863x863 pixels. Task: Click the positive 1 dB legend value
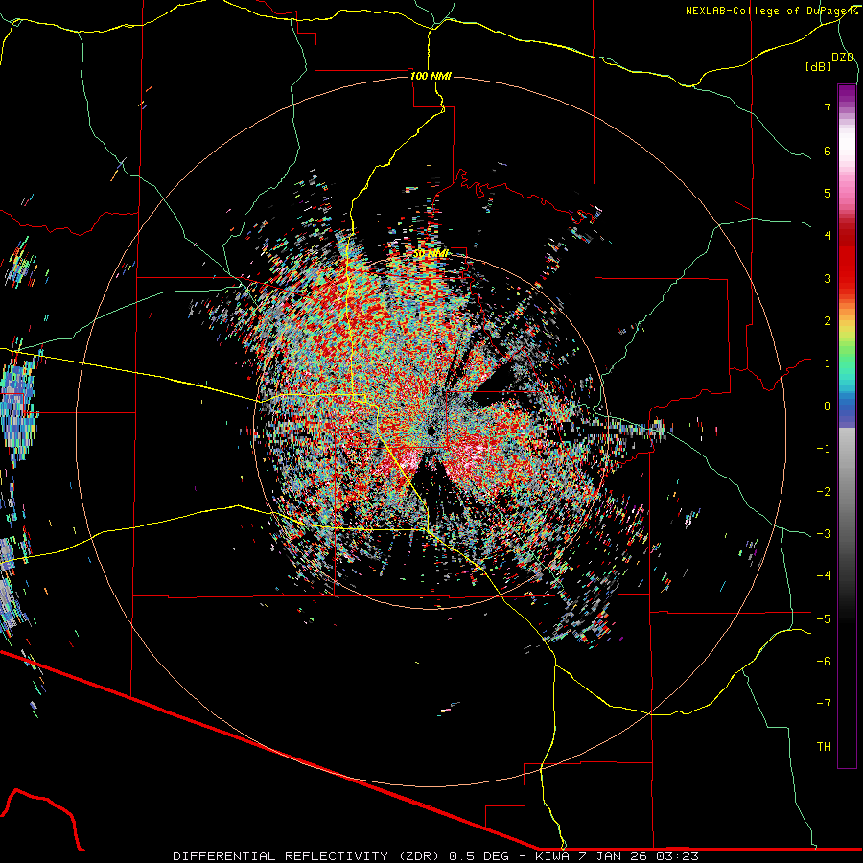[x=828, y=363]
